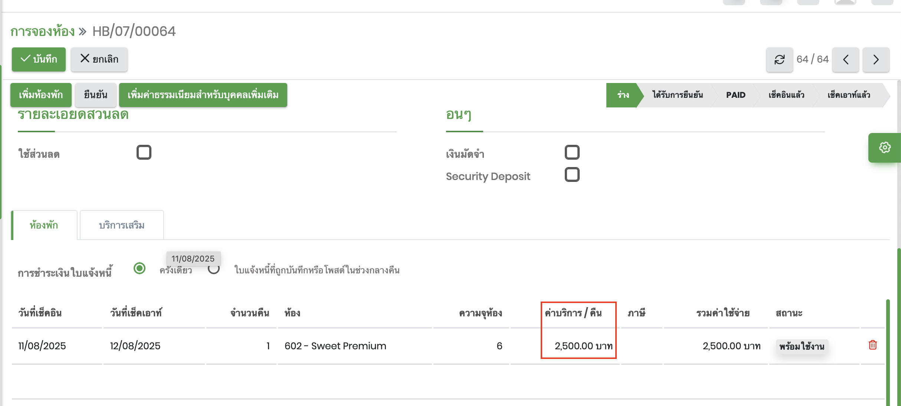
Task: Click the refresh record icon
Action: click(779, 59)
